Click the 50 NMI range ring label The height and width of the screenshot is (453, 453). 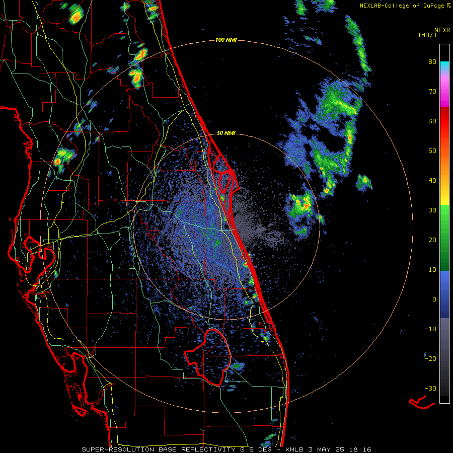coord(226,133)
